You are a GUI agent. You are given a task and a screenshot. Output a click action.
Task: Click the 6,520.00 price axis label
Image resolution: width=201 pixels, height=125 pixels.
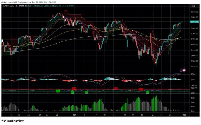point(195,67)
